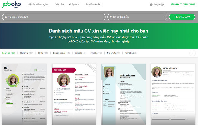Click the TÌM VIỆC LÀM button
Screen dimensions: 198x125
(182, 17)
